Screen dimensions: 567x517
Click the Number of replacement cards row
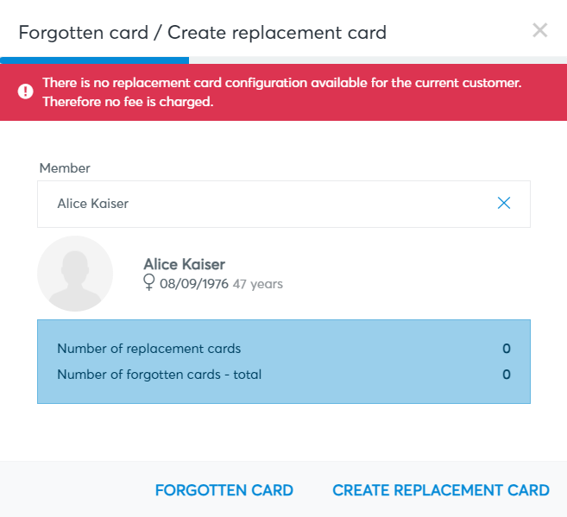coord(284,349)
